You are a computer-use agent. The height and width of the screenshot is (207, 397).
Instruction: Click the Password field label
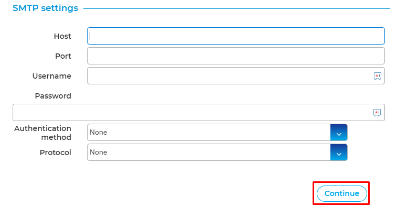[53, 96]
